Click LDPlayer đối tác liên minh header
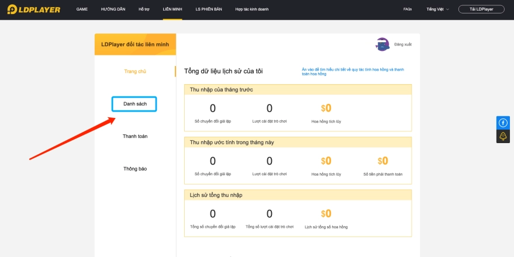 pos(135,44)
